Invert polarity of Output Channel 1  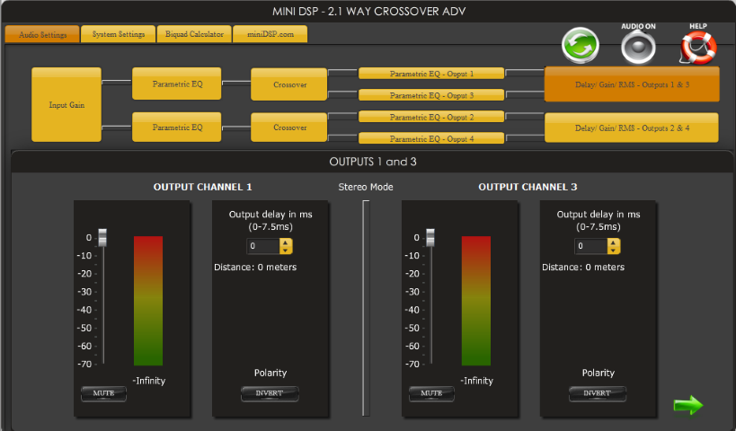270,393
